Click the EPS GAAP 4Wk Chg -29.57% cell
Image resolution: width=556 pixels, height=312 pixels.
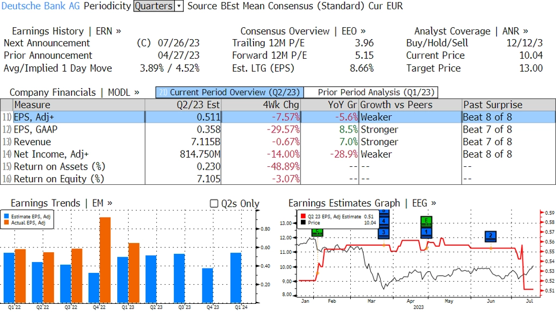pos(261,129)
